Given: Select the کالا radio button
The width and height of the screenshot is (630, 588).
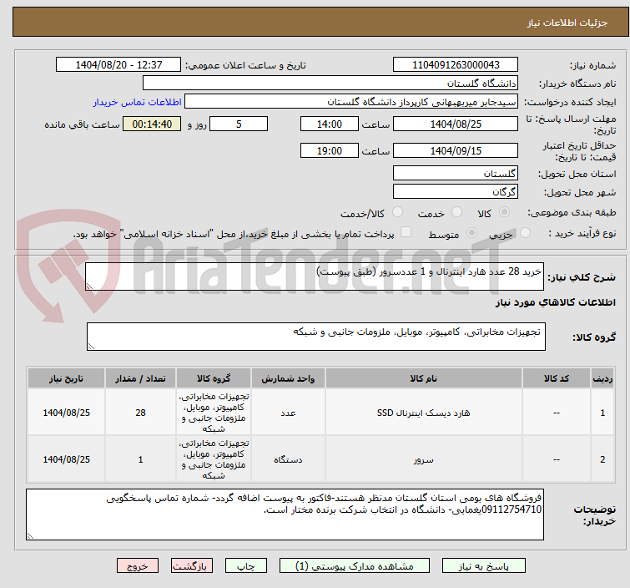Looking at the screenshot, I should tap(504, 212).
